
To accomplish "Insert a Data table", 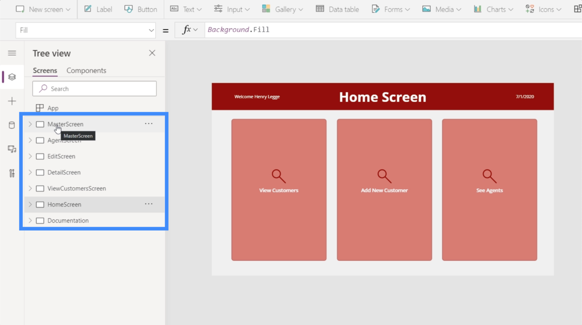I will pyautogui.click(x=337, y=9).
